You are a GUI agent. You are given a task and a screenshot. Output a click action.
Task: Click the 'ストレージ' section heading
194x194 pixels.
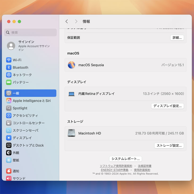click(x=75, y=122)
